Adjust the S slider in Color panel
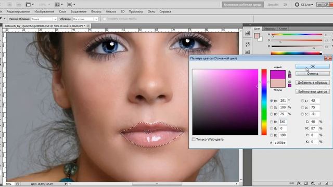Screen dimensions: 333x187 [x=297, y=41]
